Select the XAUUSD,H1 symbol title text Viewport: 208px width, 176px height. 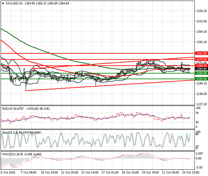(14, 3)
